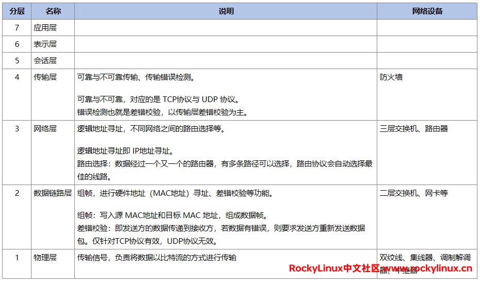Click the 物理层 name cell
Viewport: 480px width, 284px height.
[45, 258]
